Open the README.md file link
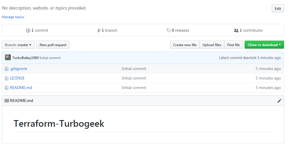291x144 pixels. [x=21, y=88]
